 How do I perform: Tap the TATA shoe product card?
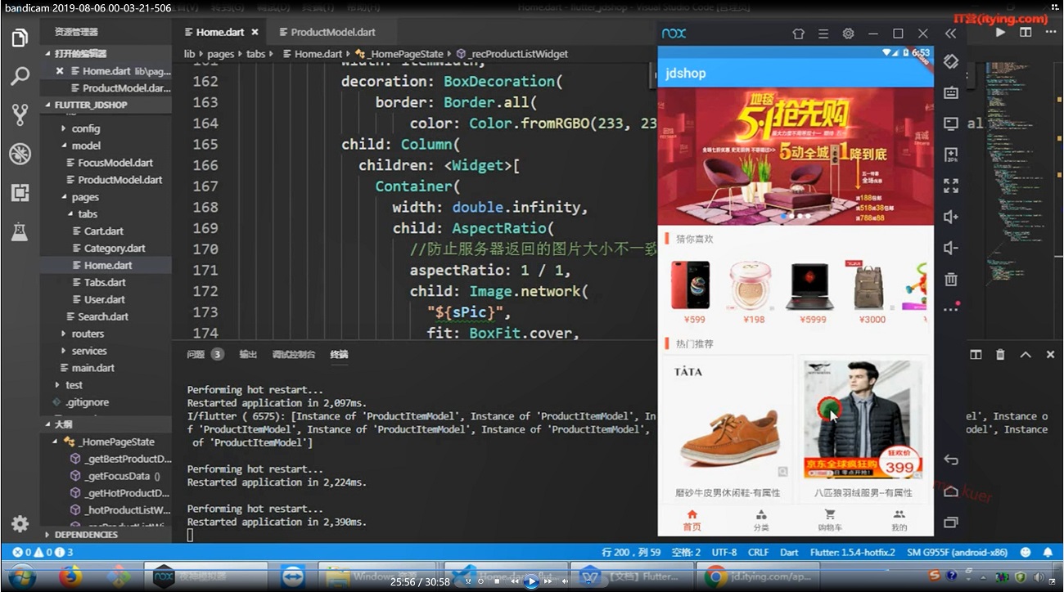727,428
